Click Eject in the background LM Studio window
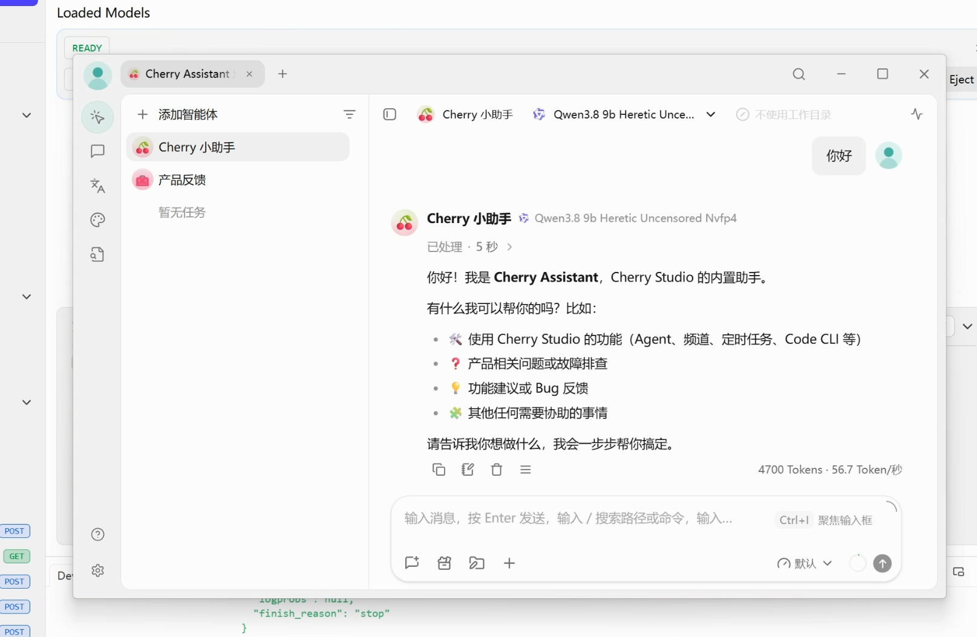 961,79
